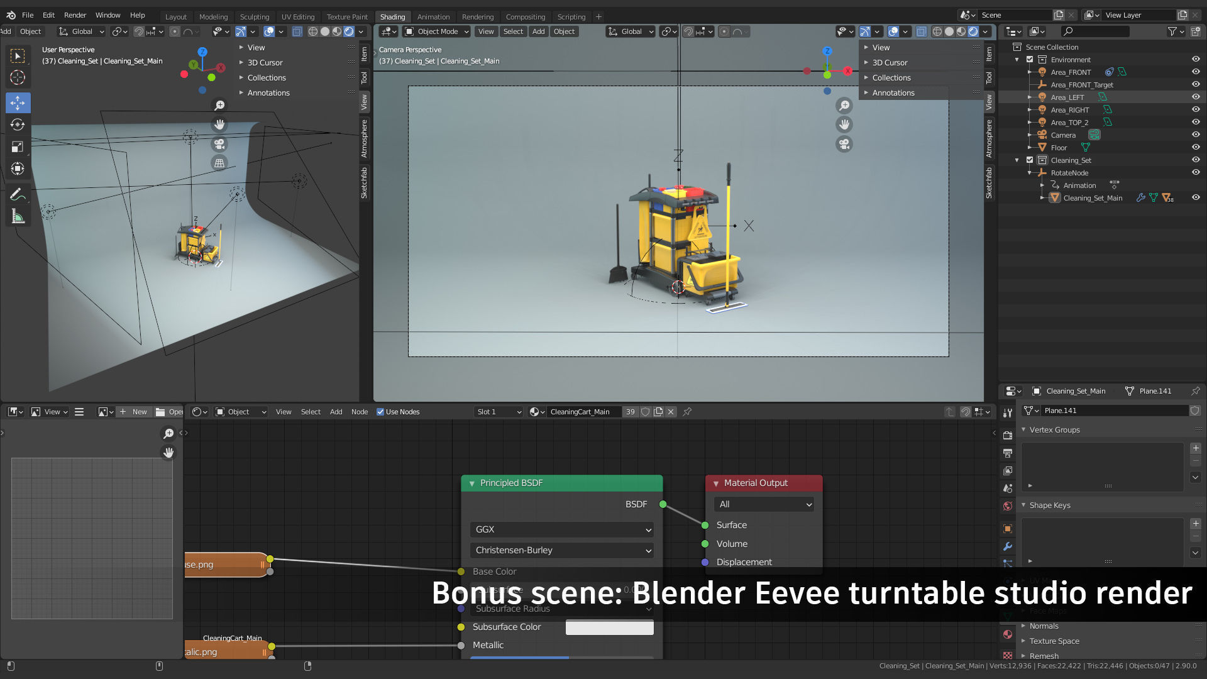Open the Material properties tab
Screen dimensions: 1207x679
[x=1008, y=634]
